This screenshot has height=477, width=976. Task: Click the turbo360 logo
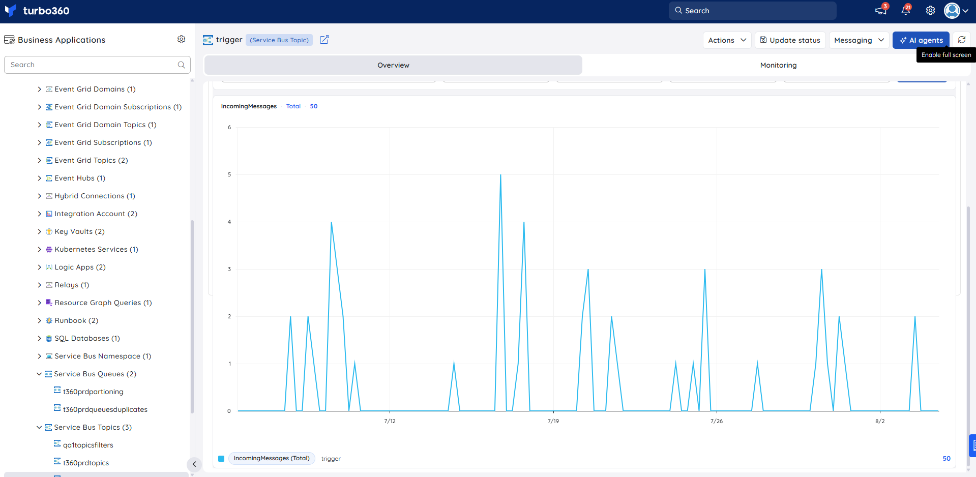[37, 11]
